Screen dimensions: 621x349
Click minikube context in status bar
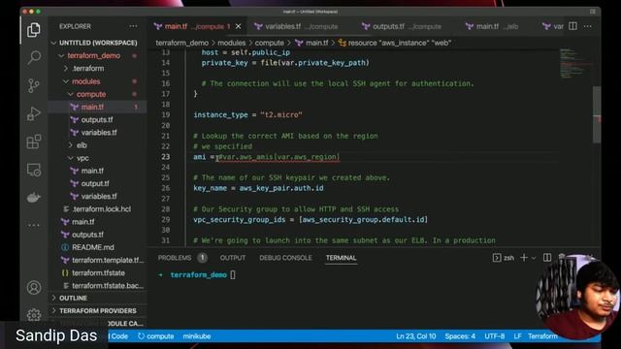tap(197, 336)
